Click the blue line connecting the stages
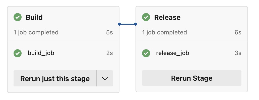 [127, 24]
